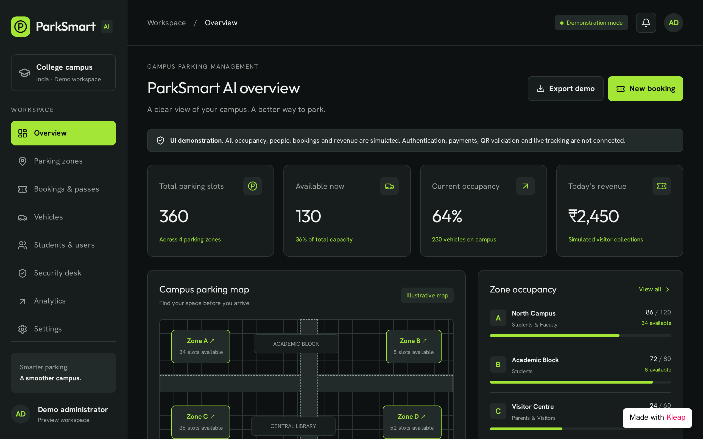Click the Made with Kleap badge
The image size is (703, 439).
(x=657, y=418)
